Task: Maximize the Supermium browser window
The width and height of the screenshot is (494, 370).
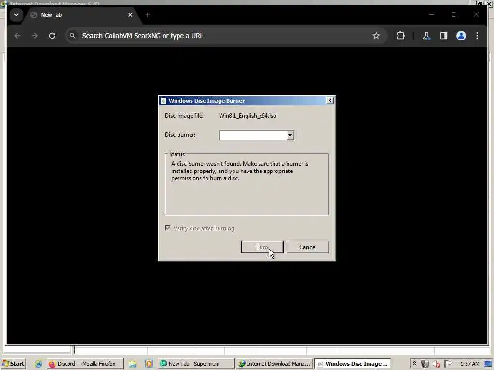Action: 454,15
